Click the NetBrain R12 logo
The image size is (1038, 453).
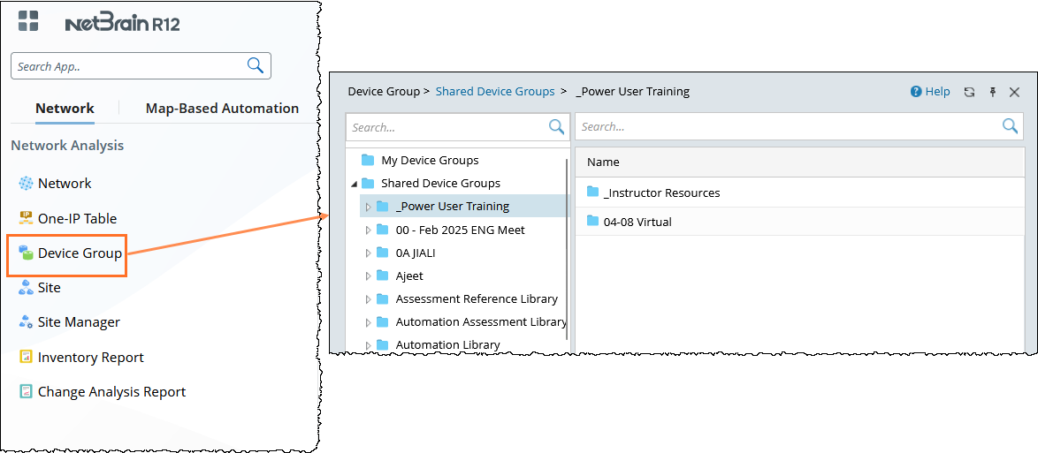tap(123, 25)
